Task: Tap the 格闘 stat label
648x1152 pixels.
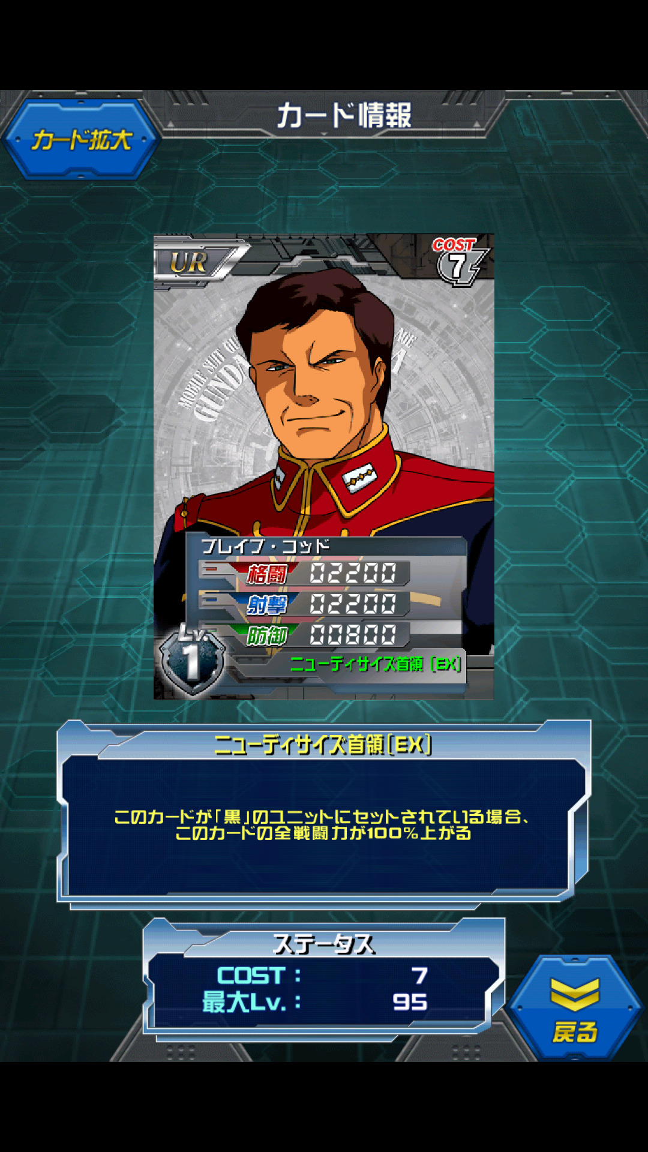Action: pos(268,574)
